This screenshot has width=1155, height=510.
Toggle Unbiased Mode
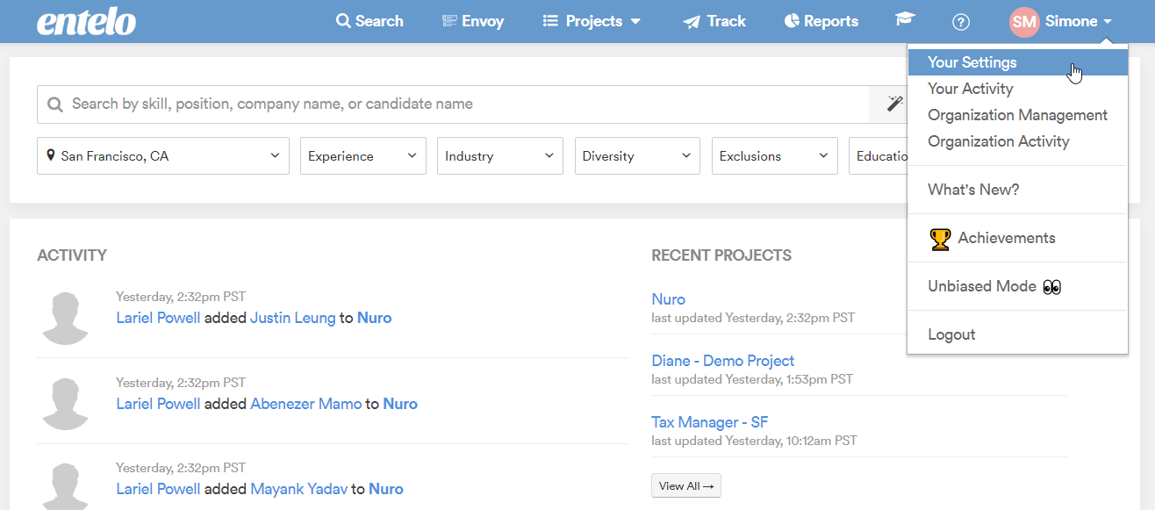[1017, 286]
